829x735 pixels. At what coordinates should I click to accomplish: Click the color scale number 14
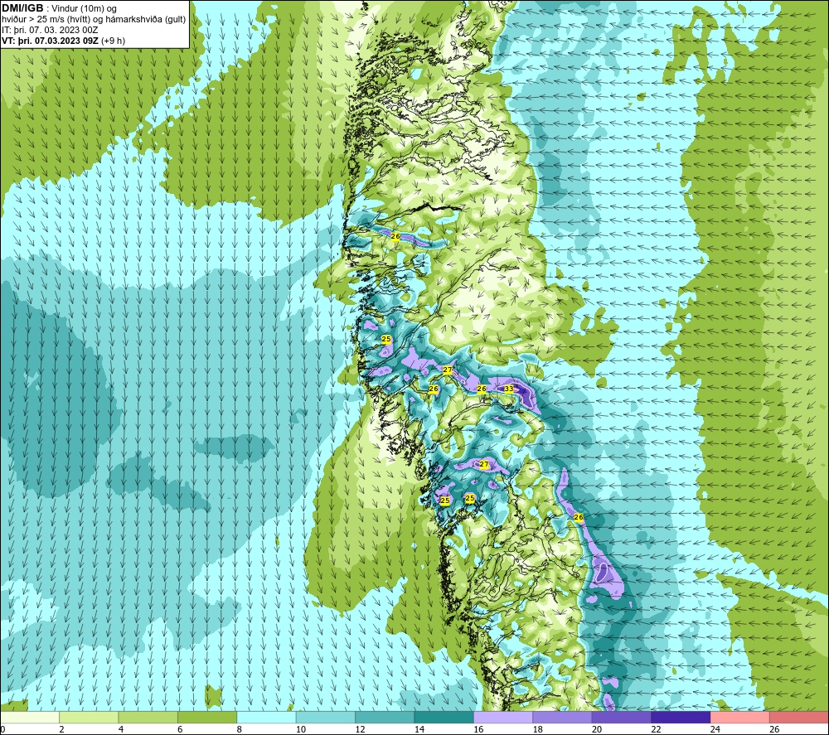(x=419, y=729)
